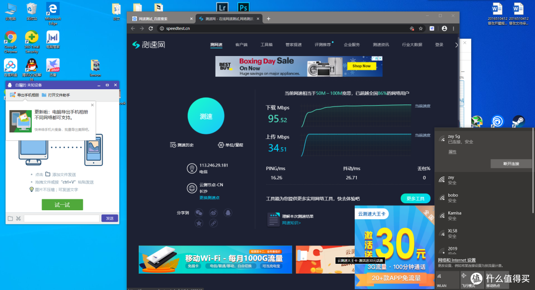Bookmark page with star icon
Screen dimensions: 535x290
coord(421,28)
